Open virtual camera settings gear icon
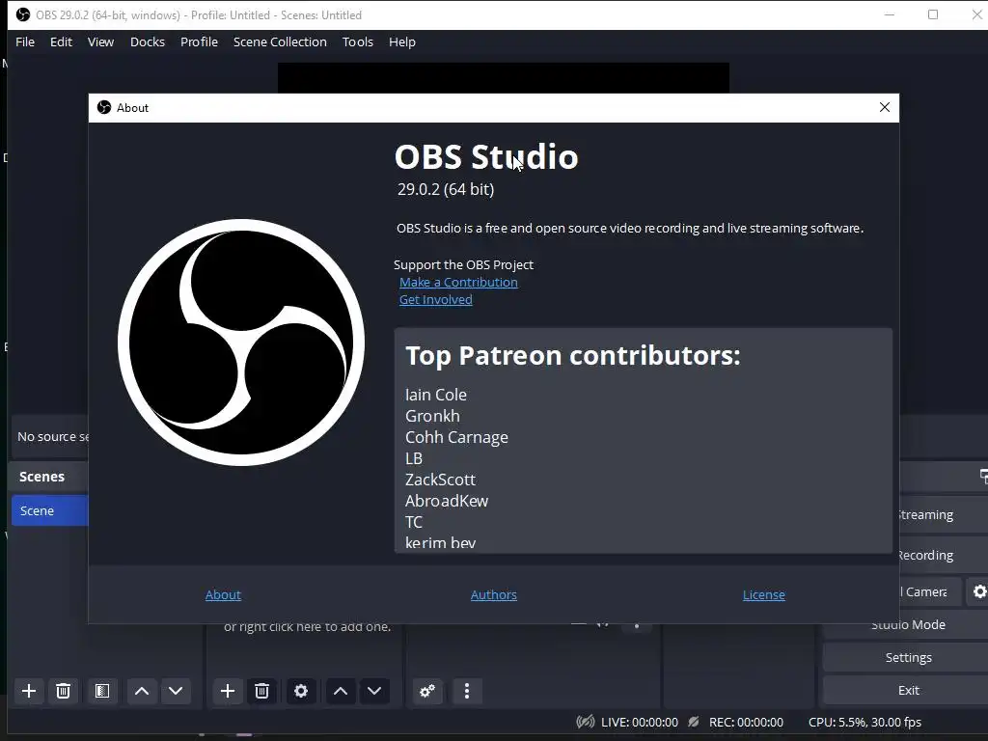 (x=979, y=591)
